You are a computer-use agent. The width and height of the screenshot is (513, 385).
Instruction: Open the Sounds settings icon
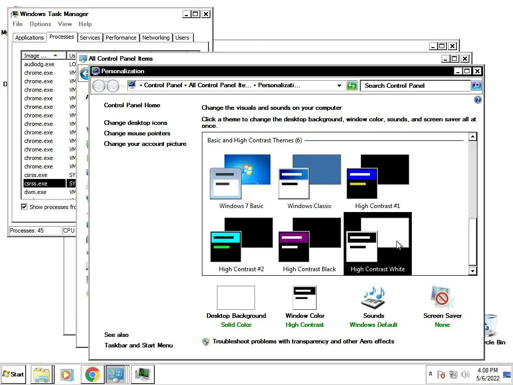point(373,298)
